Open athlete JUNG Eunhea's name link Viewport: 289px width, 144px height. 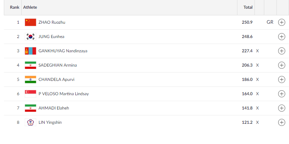(52, 37)
